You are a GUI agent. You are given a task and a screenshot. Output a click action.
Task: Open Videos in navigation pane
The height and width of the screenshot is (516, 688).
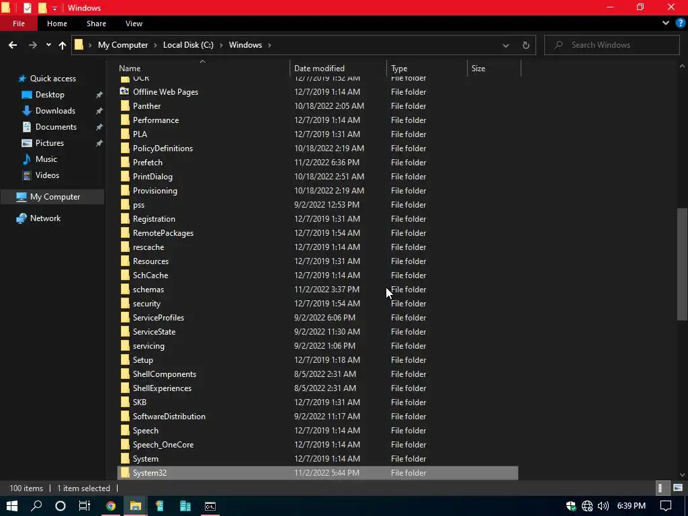pyautogui.click(x=47, y=175)
